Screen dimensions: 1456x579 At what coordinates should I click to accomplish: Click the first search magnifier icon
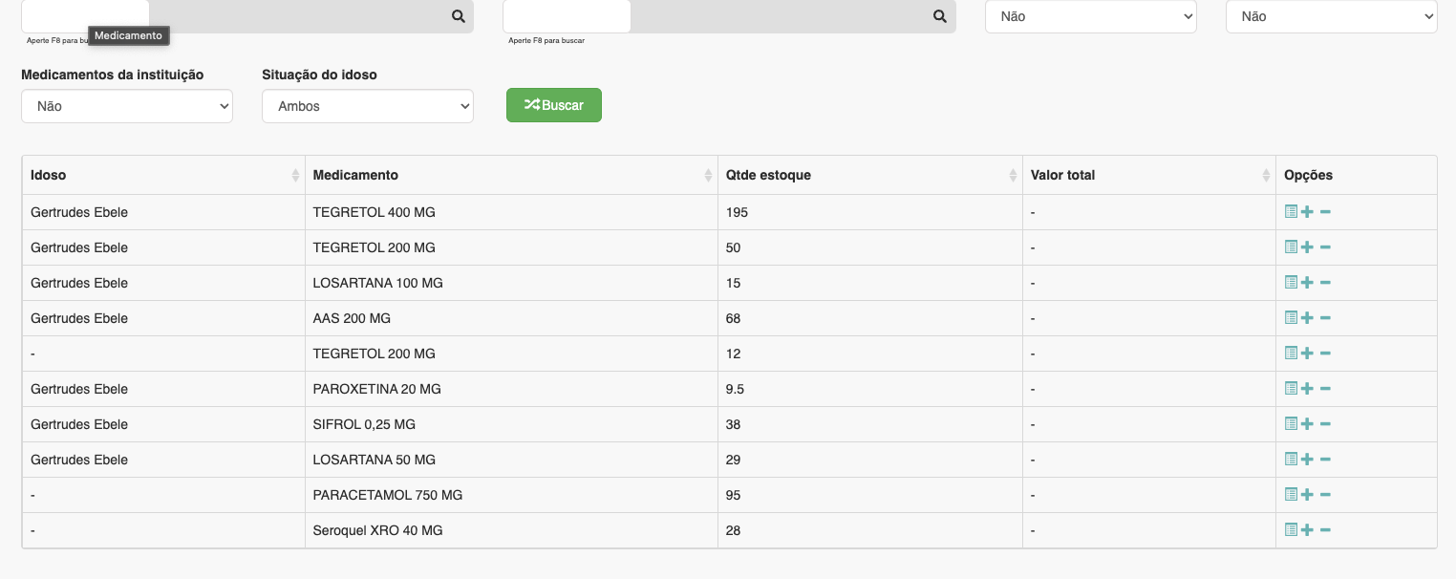tap(458, 16)
